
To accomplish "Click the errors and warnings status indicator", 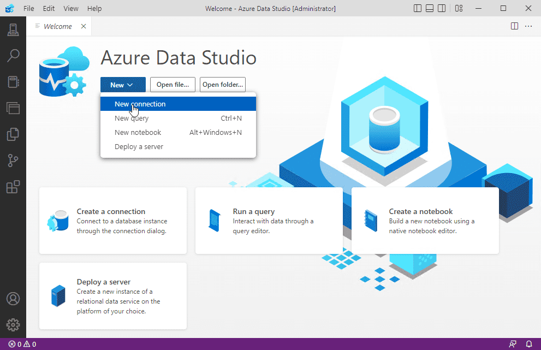I will (x=22, y=344).
